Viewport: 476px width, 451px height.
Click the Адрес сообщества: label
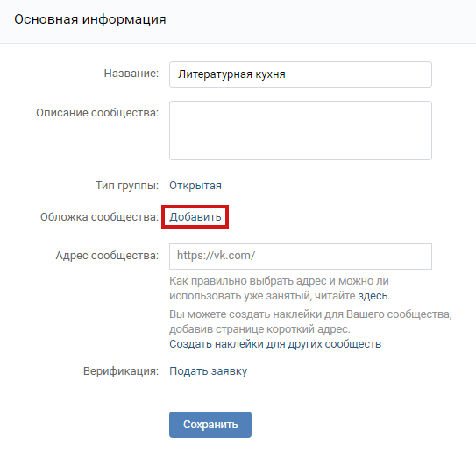(x=107, y=256)
